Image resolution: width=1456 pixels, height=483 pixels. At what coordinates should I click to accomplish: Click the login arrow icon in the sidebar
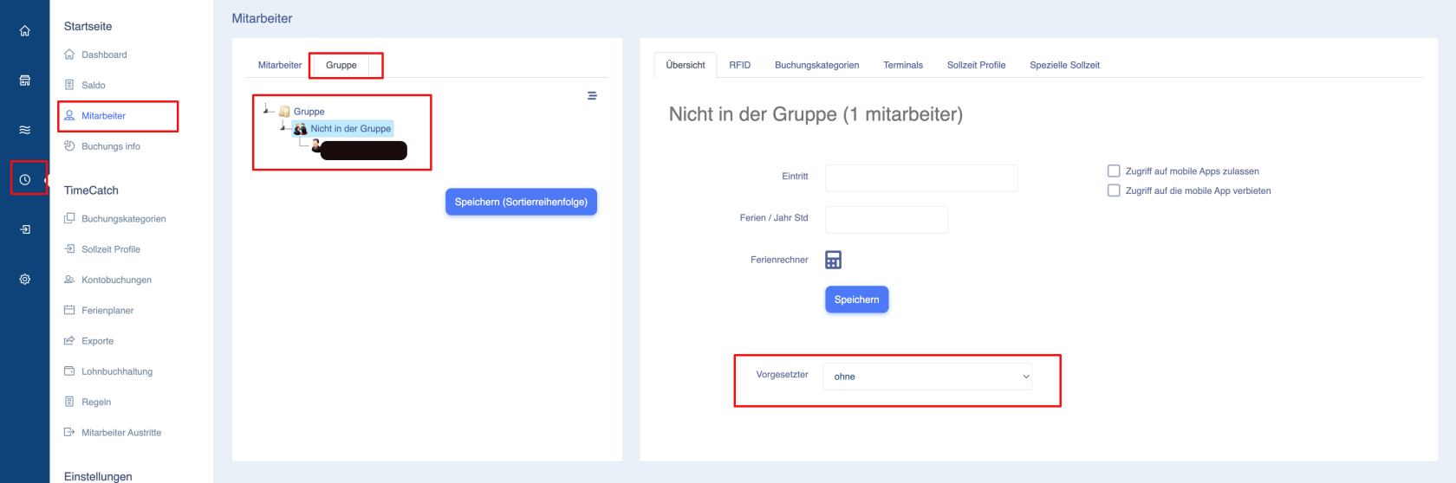click(25, 229)
